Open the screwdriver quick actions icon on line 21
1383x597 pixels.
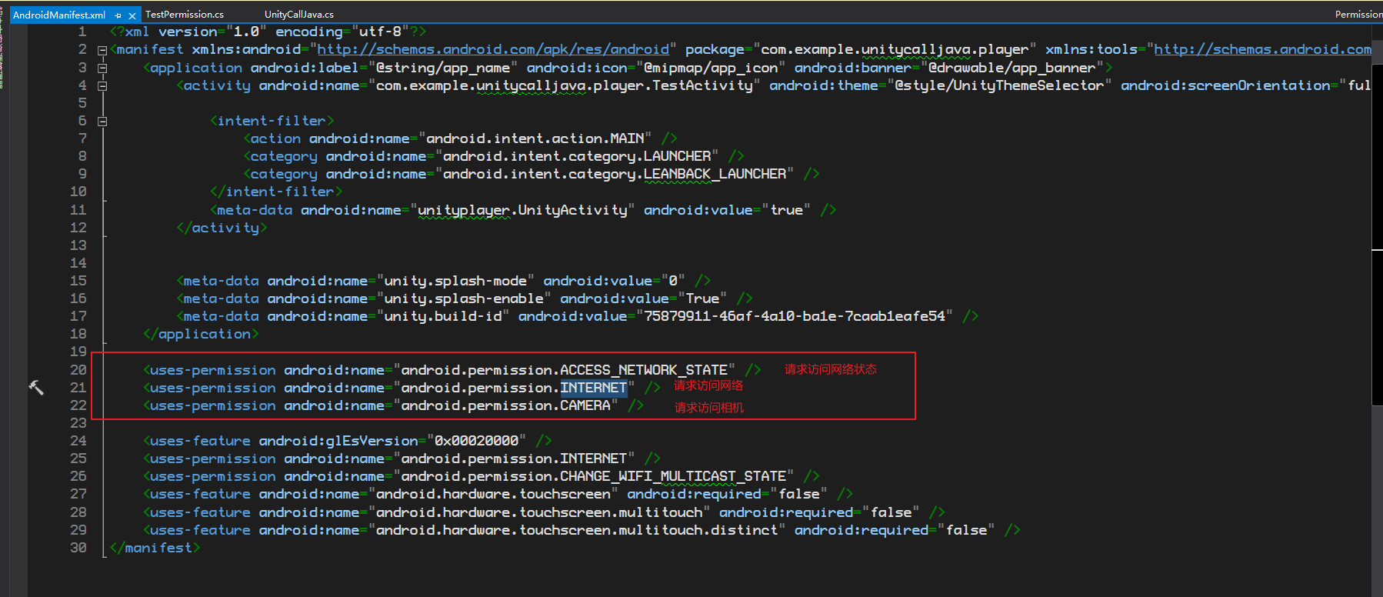coord(36,388)
